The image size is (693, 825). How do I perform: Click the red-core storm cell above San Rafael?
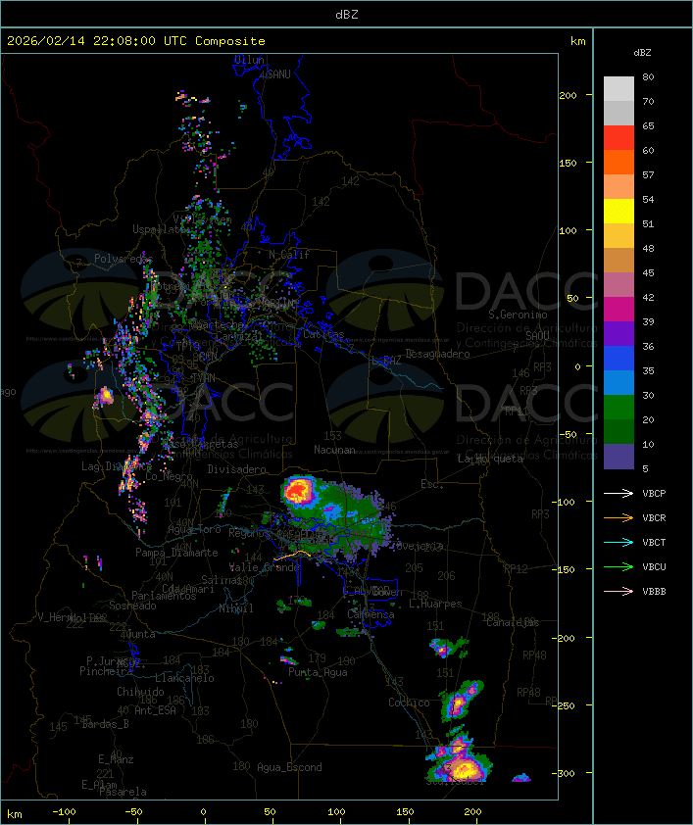click(x=299, y=492)
